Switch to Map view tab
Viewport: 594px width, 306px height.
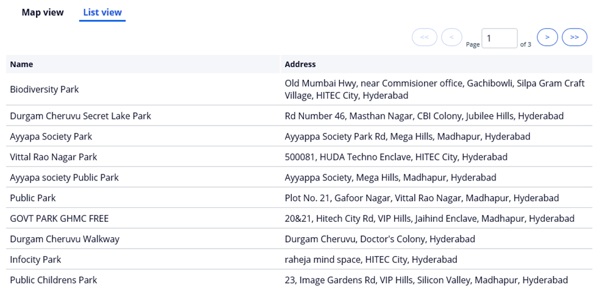point(43,12)
